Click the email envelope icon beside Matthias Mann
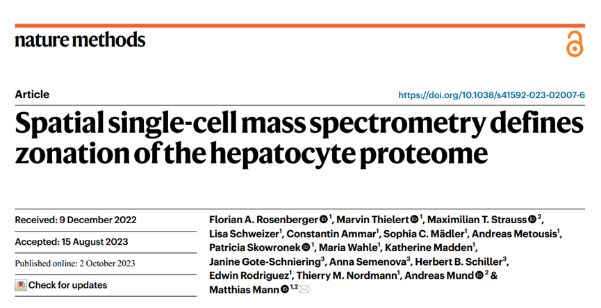 point(304,289)
